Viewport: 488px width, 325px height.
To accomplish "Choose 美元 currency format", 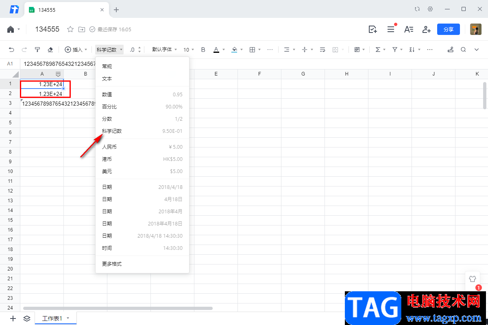I will (x=142, y=171).
